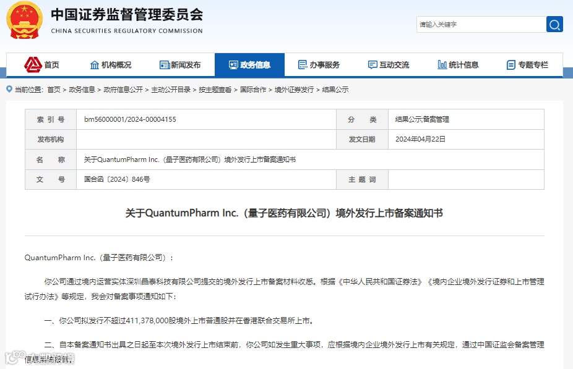Viewport: 573px width, 369px height.
Task: Click the 发文日期 label cell
Action: point(362,139)
